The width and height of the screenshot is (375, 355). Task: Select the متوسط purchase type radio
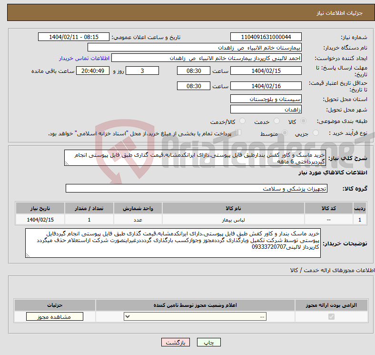tap(285, 132)
